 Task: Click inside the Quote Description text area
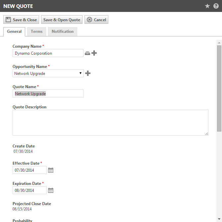coord(110,123)
